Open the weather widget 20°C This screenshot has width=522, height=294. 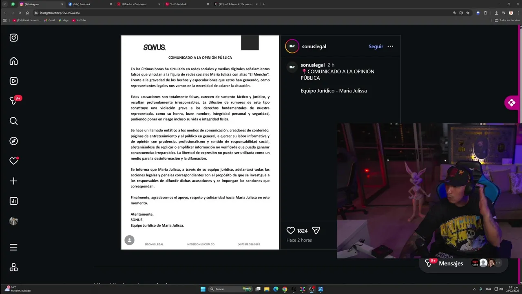point(18,289)
